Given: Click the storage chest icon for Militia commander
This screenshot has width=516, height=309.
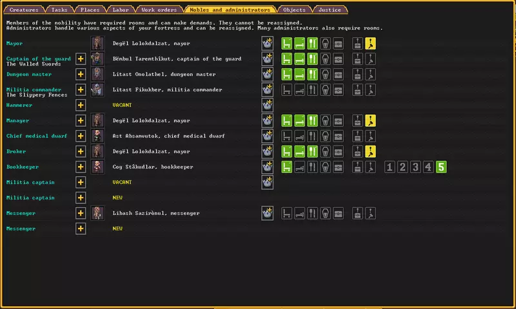Looking at the screenshot, I should [x=338, y=89].
